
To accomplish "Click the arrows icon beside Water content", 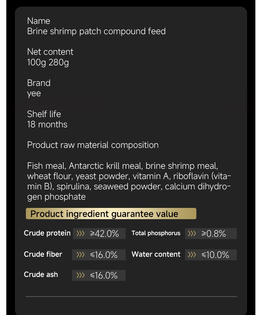I will pyautogui.click(x=192, y=255).
